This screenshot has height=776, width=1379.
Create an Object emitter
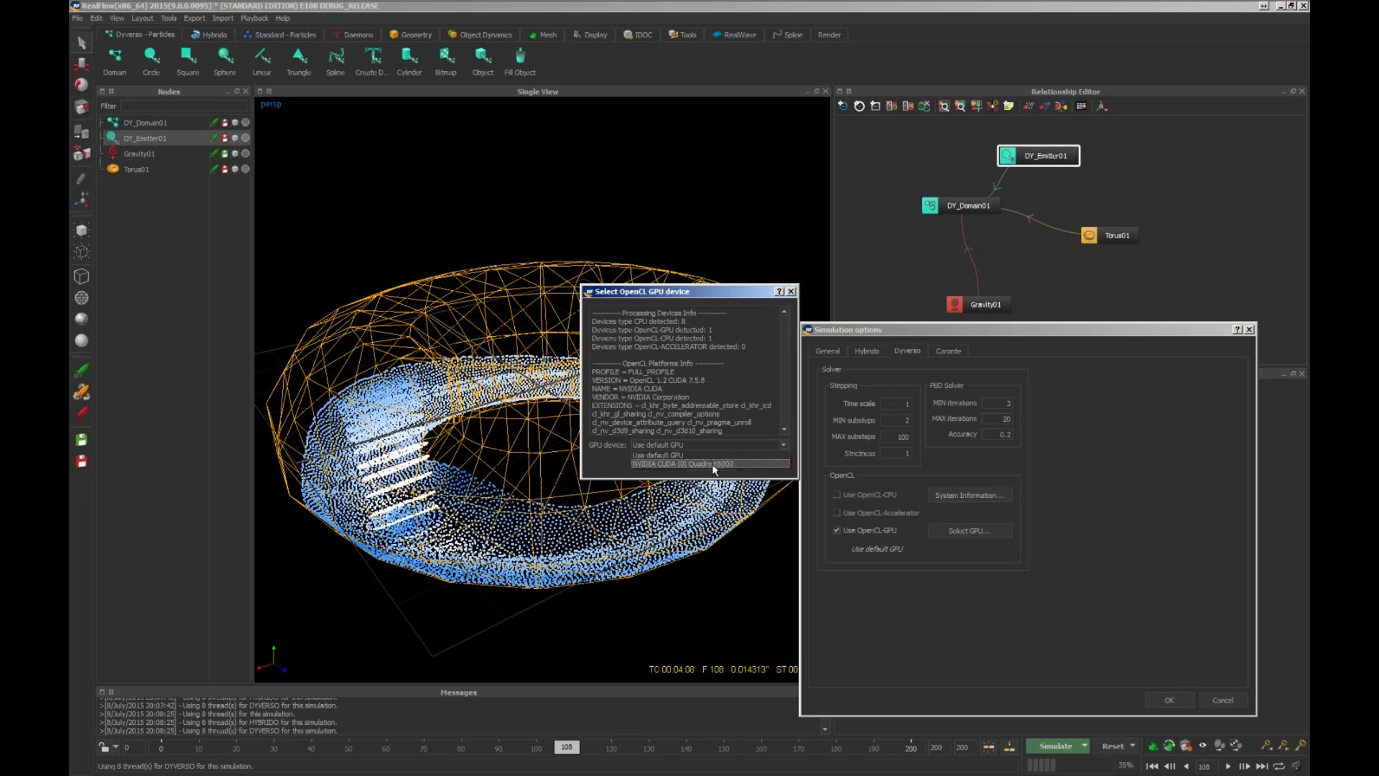(x=483, y=62)
